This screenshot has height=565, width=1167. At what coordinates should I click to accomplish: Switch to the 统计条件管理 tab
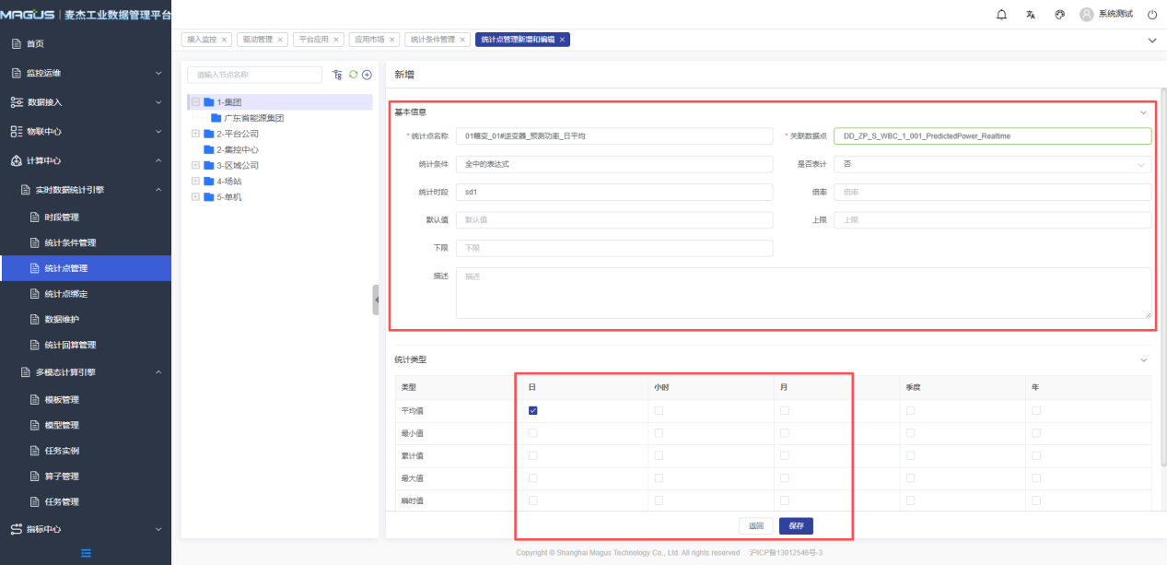point(433,40)
